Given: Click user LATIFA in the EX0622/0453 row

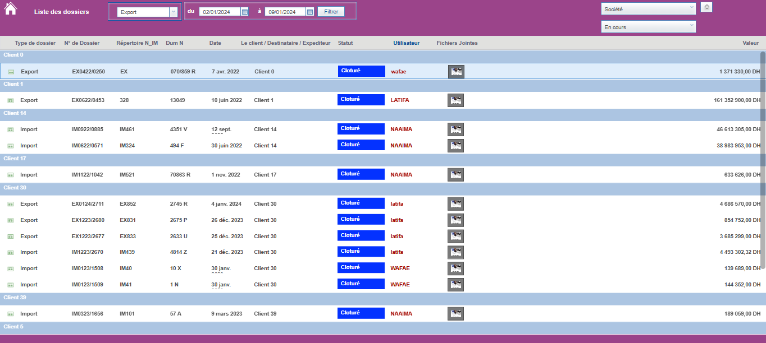Looking at the screenshot, I should click(x=400, y=100).
